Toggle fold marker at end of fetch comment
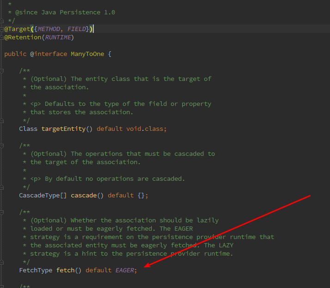This screenshot has height=288, width=330. coord(2,262)
